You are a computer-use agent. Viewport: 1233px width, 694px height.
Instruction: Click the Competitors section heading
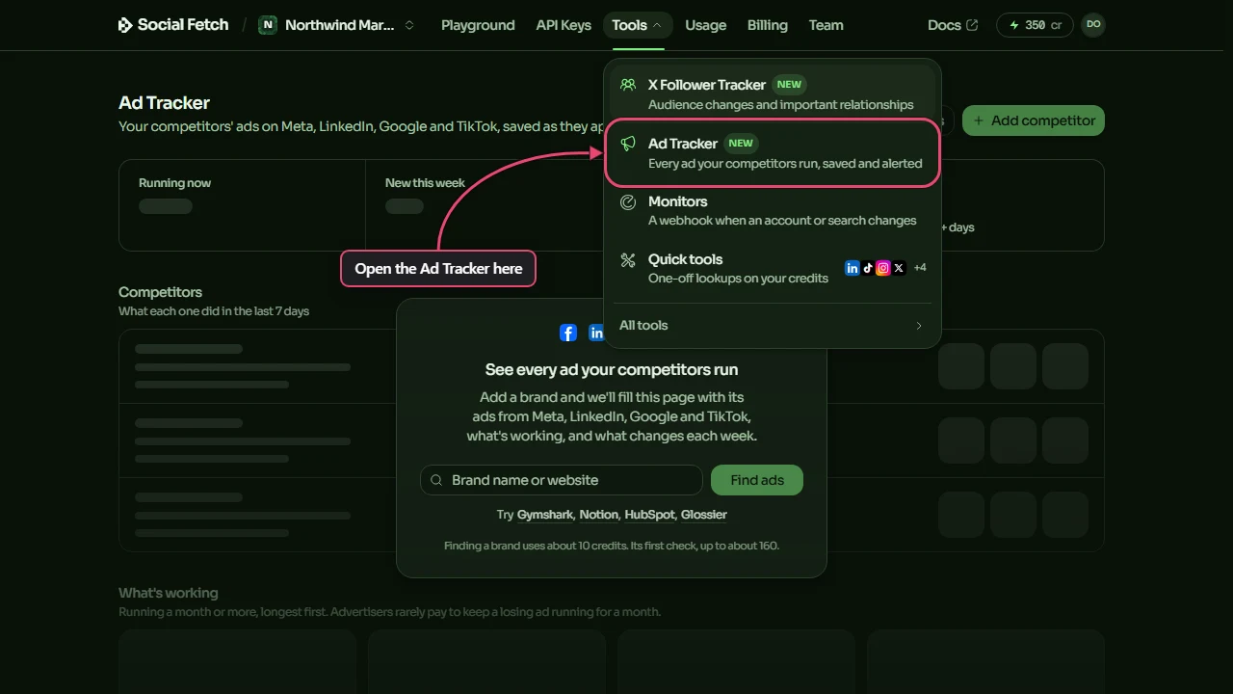(160, 292)
